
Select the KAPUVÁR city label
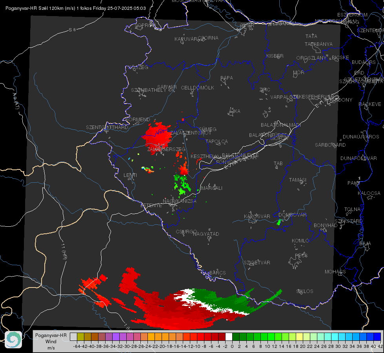(186, 39)
